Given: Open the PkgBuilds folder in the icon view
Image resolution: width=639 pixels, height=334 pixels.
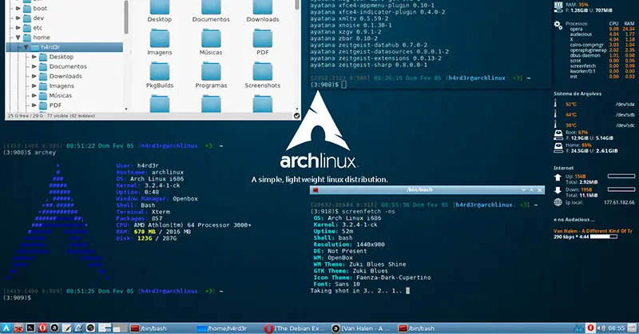Looking at the screenshot, I should coord(159,75).
